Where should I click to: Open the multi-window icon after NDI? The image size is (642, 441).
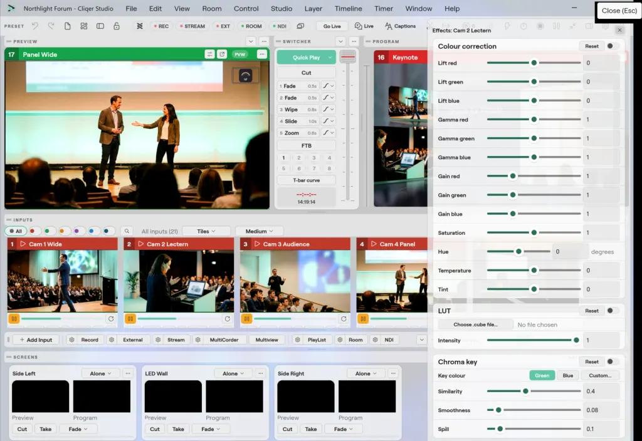(x=300, y=26)
